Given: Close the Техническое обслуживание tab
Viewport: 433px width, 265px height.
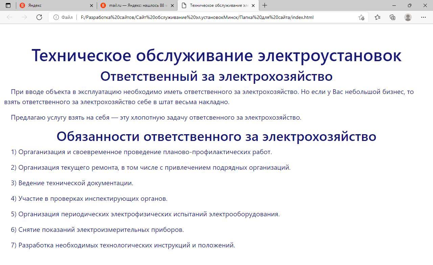Looking at the screenshot, I should (253, 5).
